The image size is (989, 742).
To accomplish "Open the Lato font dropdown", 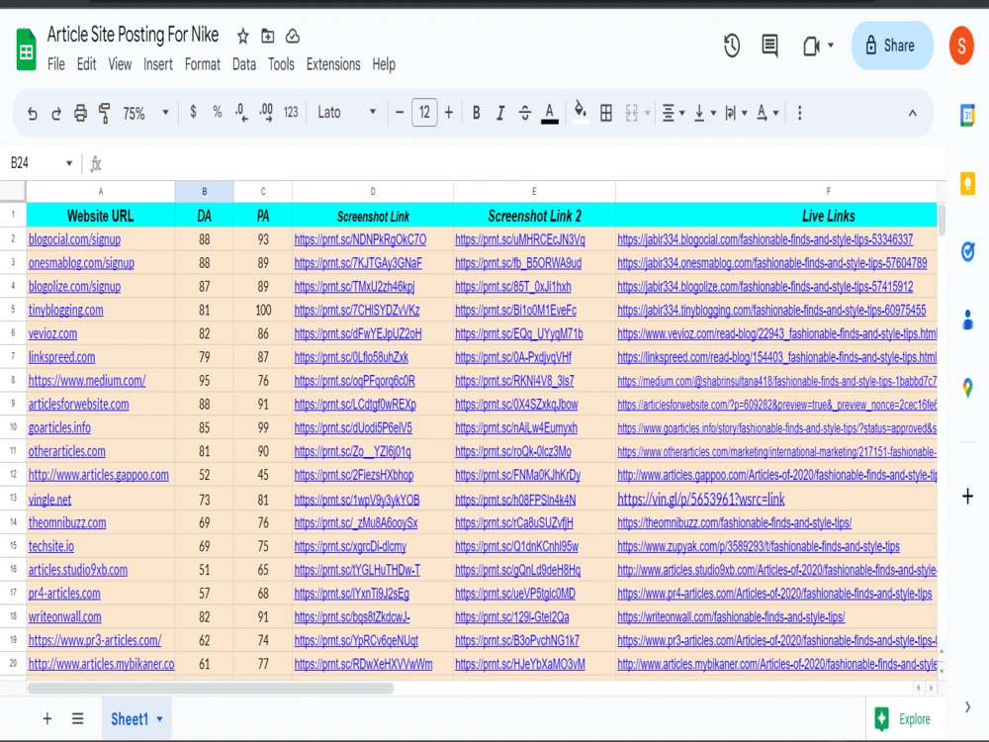I will (x=346, y=113).
